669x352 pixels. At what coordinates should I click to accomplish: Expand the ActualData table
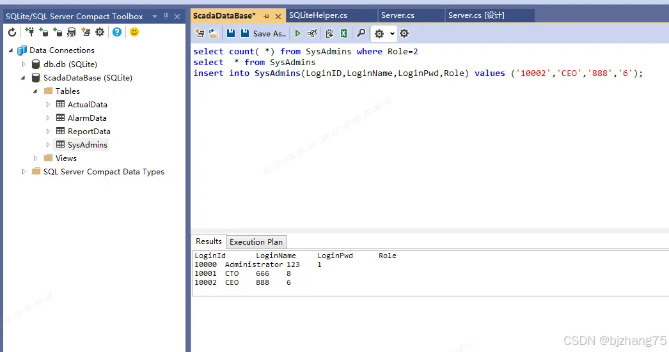(x=48, y=104)
